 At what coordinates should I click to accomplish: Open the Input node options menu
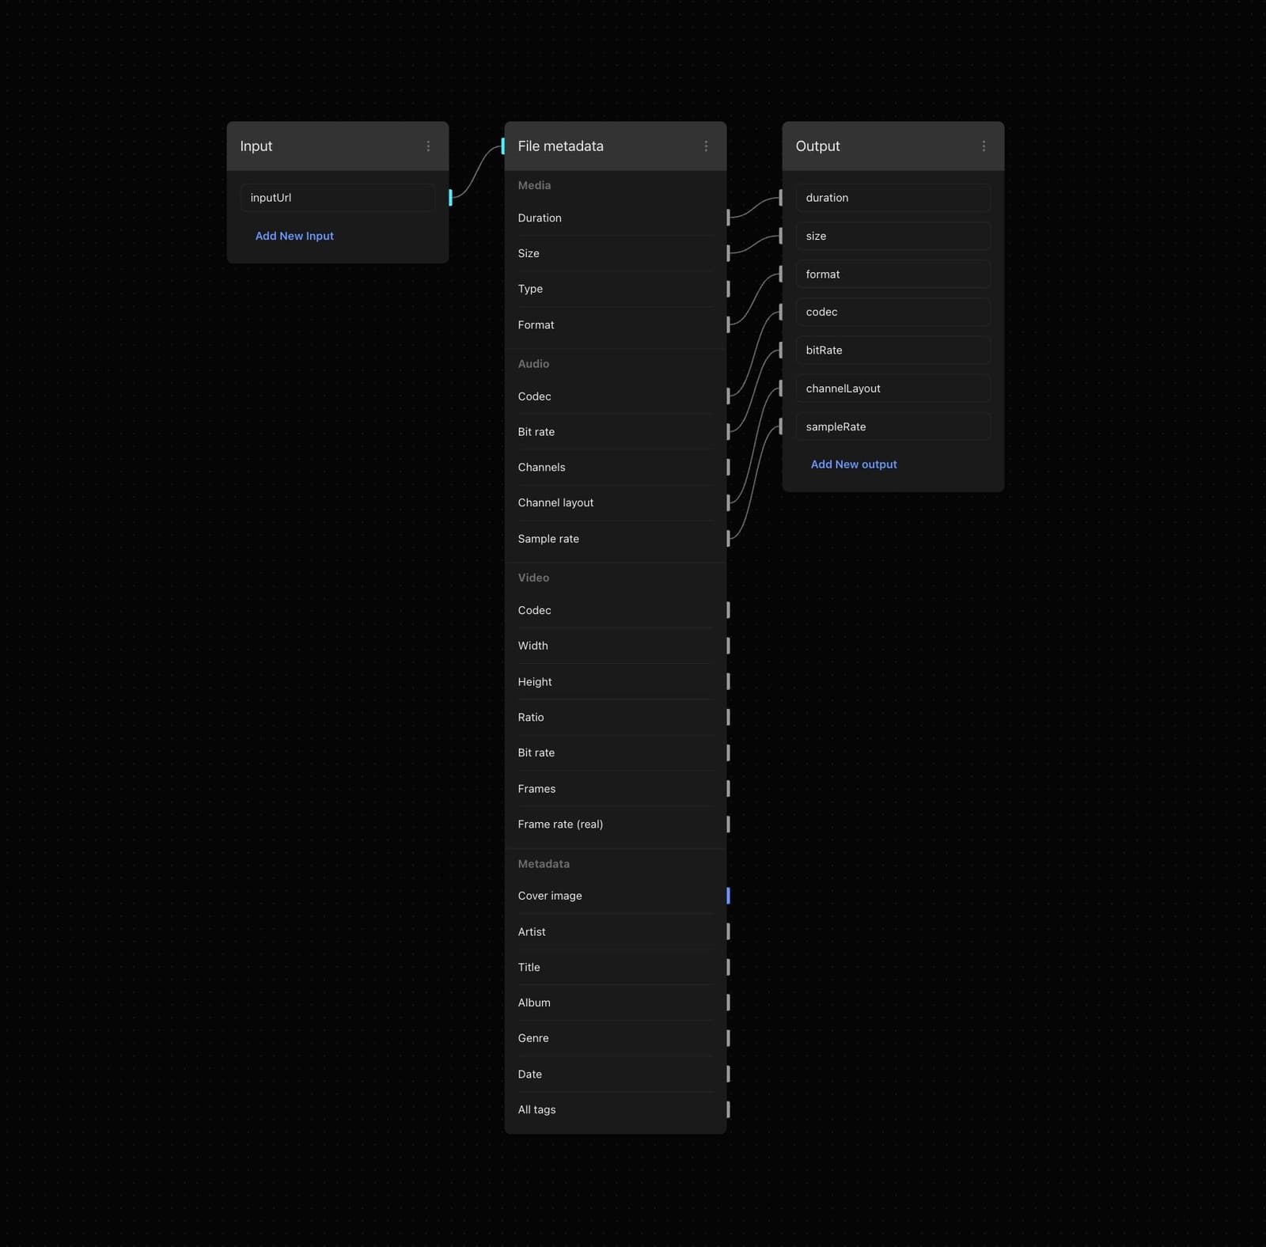[428, 146]
